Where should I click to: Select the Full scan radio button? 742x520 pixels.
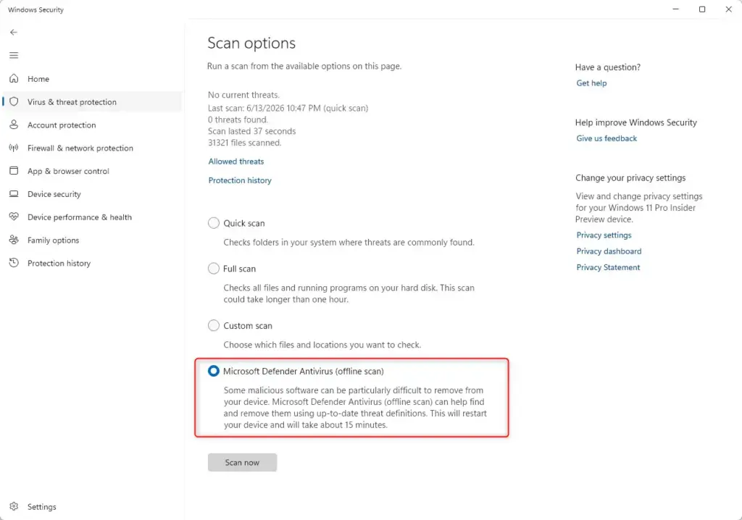pos(214,268)
